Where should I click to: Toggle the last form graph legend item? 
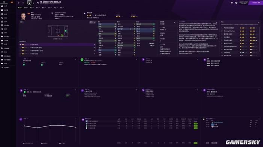pos(62,143)
